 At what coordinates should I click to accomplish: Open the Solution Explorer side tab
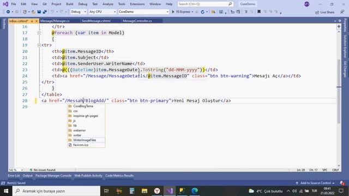point(345,46)
